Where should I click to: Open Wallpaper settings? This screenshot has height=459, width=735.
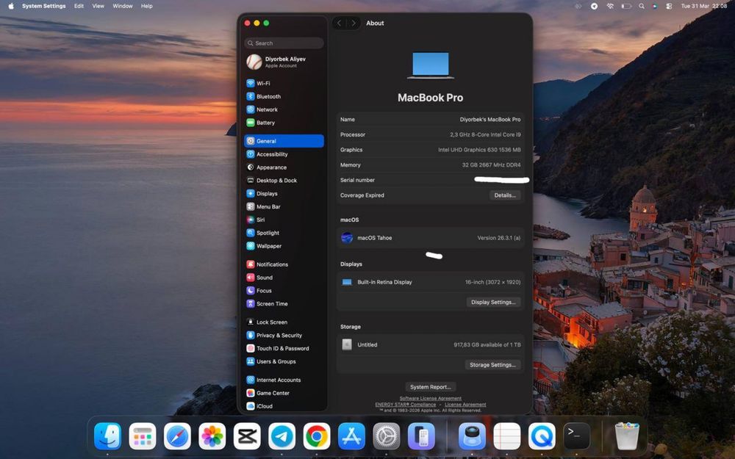[x=284, y=246]
